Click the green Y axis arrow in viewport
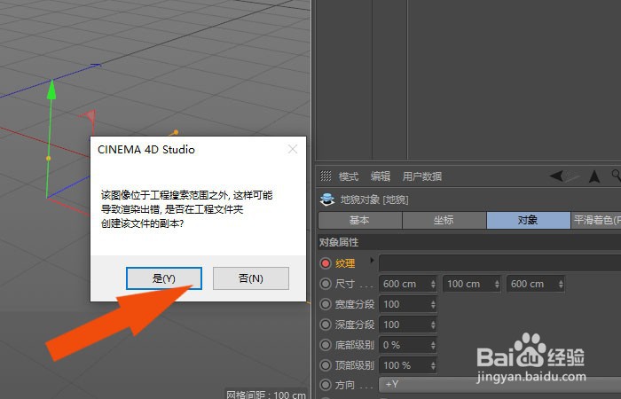This screenshot has height=399, width=621. click(51, 90)
